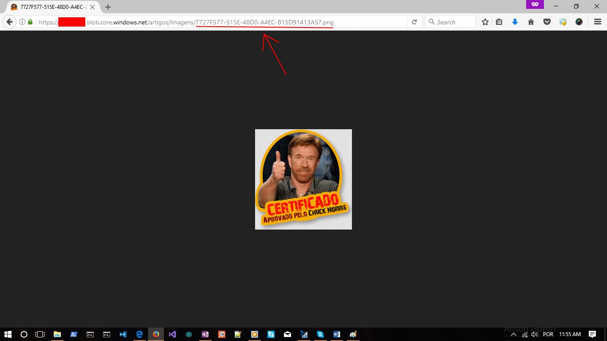Open the Firefox hamburger menu
This screenshot has height=341, width=607.
(598, 22)
